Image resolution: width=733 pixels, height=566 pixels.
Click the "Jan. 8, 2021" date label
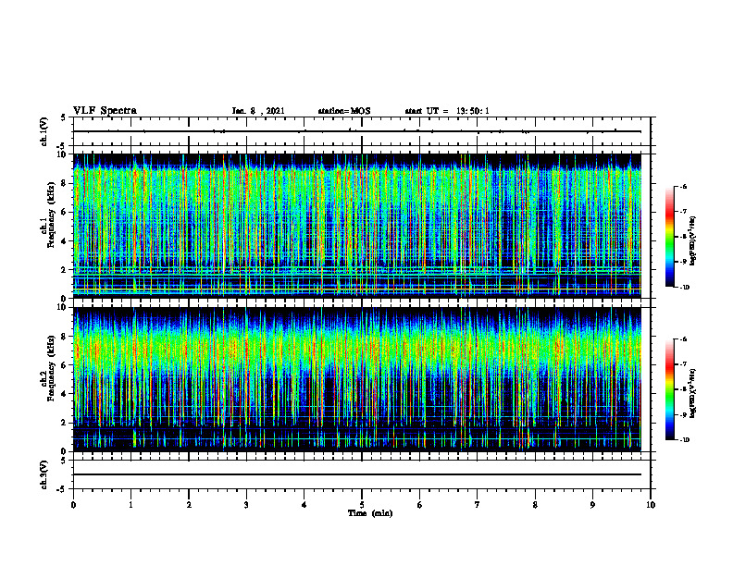[258, 111]
